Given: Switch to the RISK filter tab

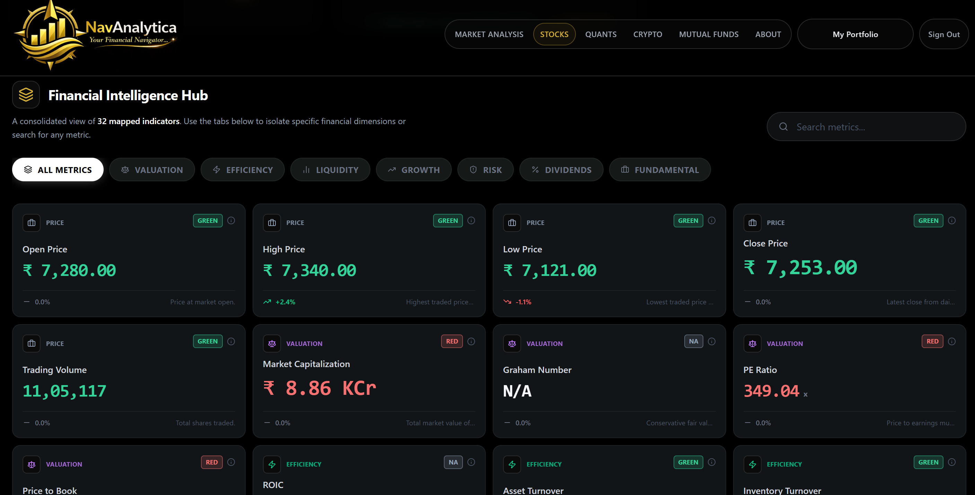Looking at the screenshot, I should (486, 170).
